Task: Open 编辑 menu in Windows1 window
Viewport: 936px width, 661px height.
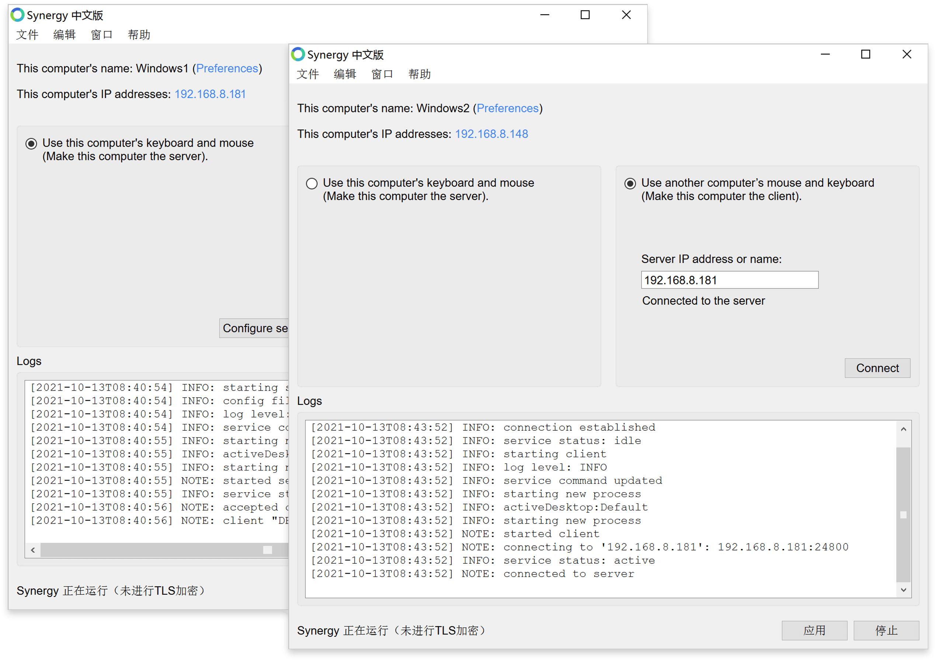Action: (65, 35)
